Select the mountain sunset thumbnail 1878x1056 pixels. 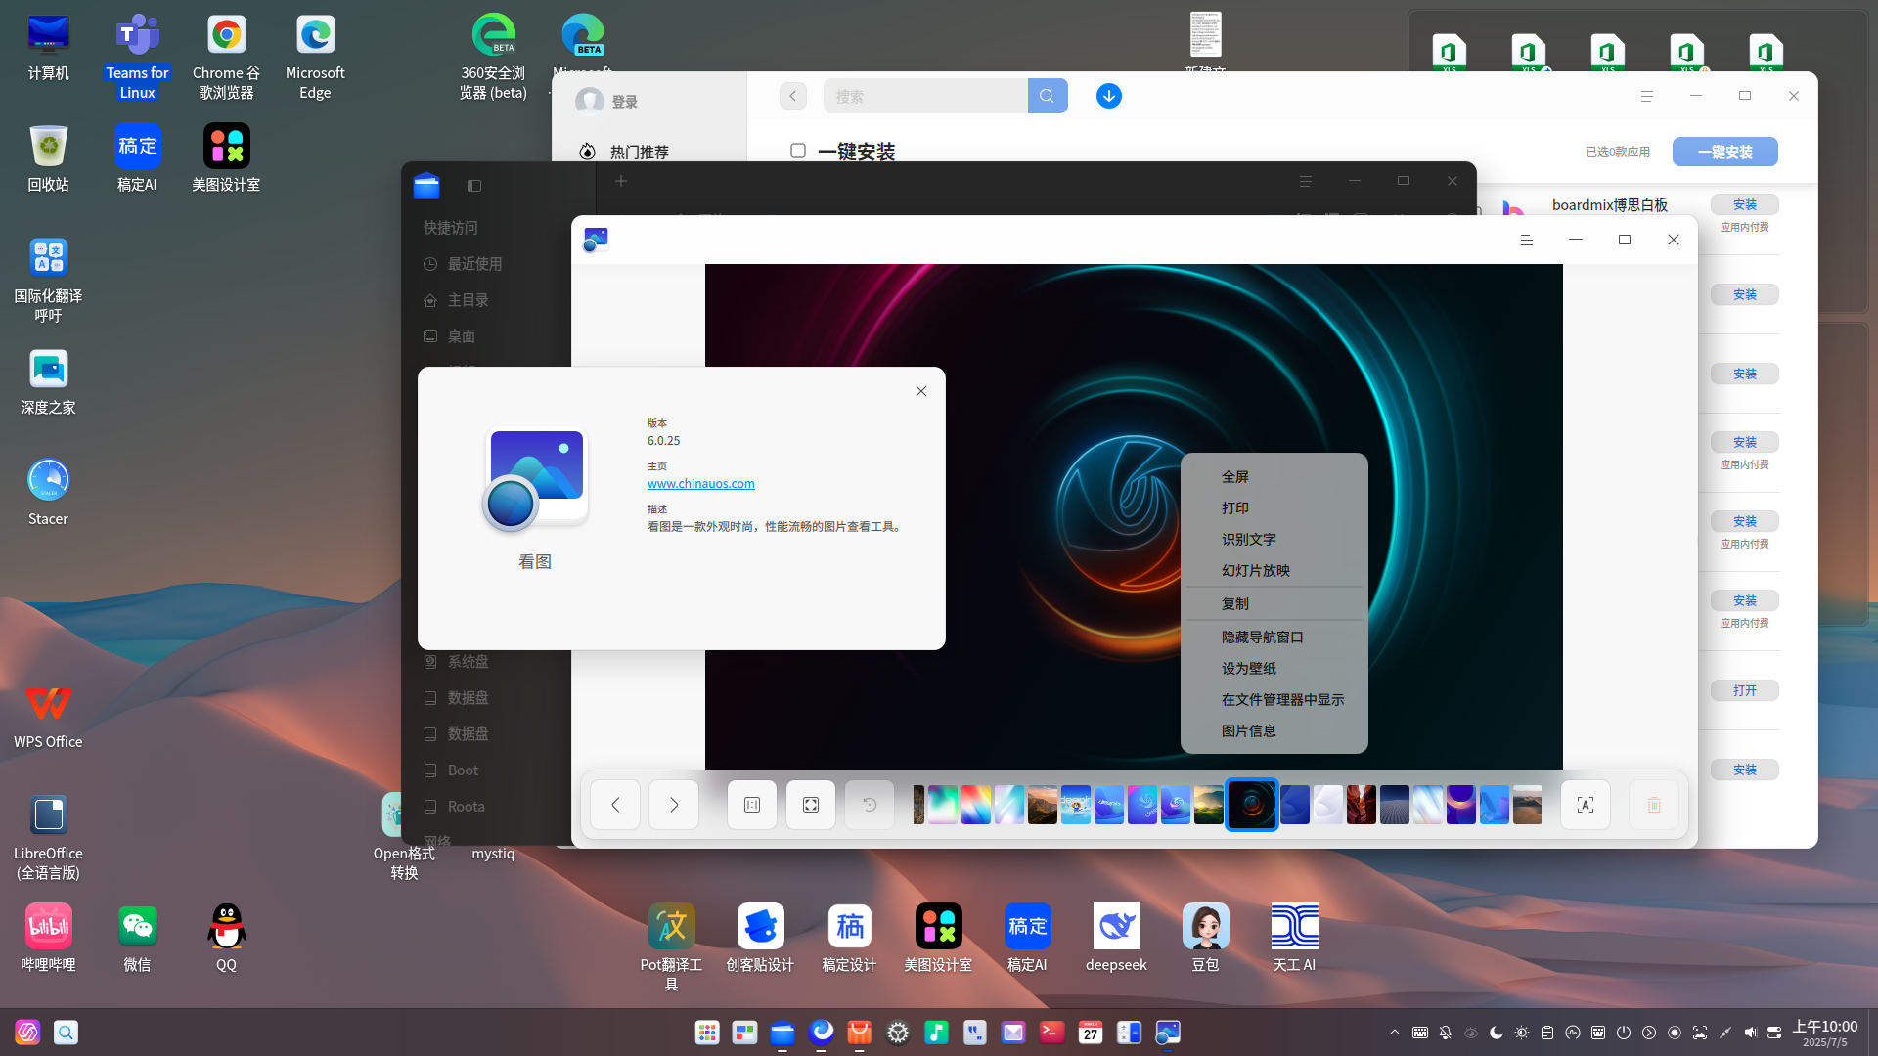1042,805
